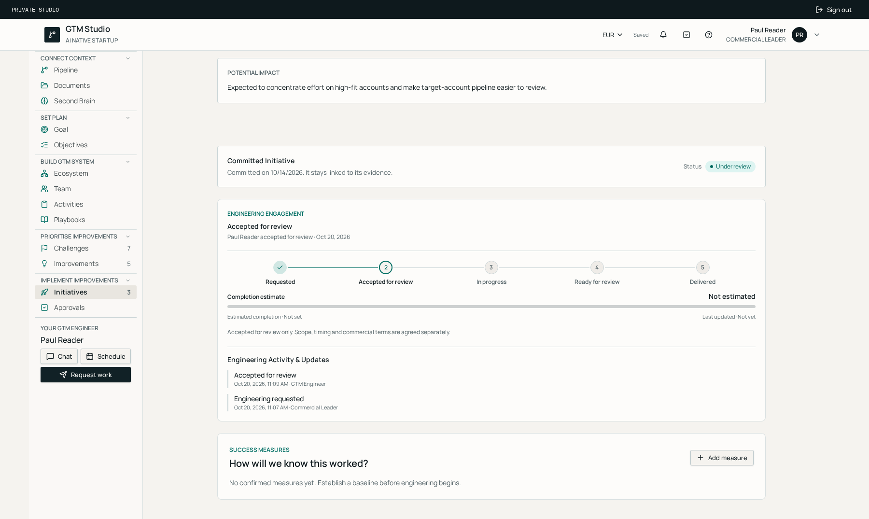Expand the user account menu chevron

click(817, 35)
